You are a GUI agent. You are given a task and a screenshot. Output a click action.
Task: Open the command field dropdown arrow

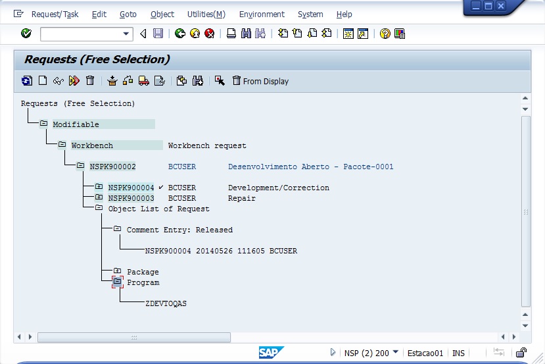[127, 34]
